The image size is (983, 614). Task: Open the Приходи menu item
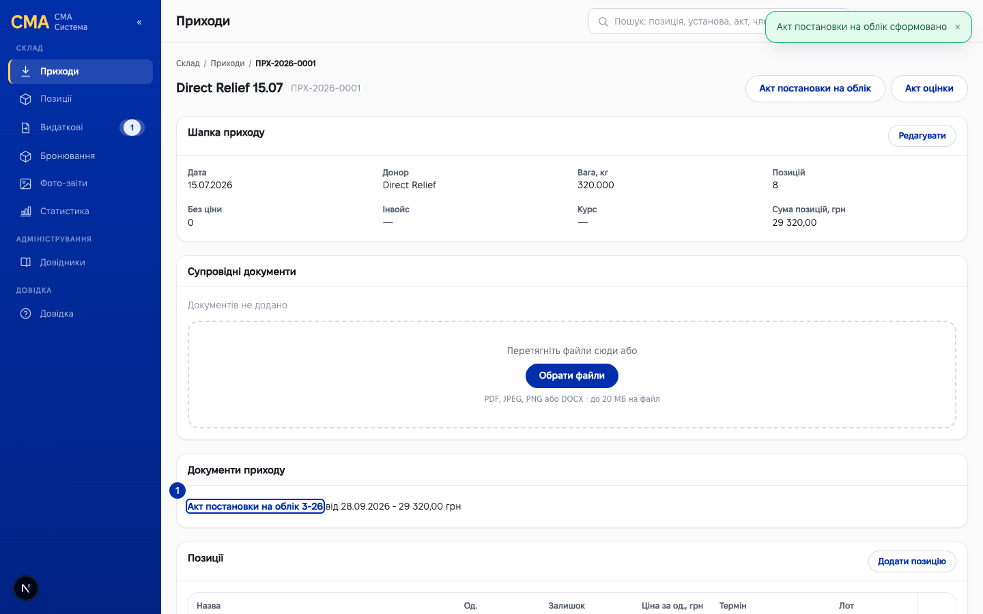click(81, 72)
